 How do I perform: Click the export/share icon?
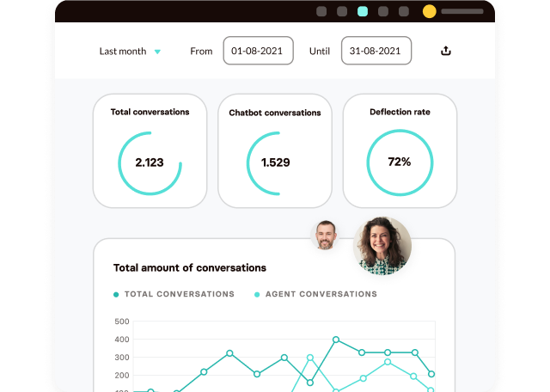(446, 51)
